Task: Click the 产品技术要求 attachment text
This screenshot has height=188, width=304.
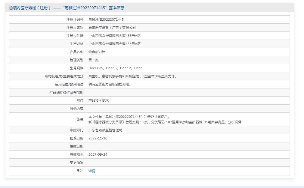Action: pos(98,100)
